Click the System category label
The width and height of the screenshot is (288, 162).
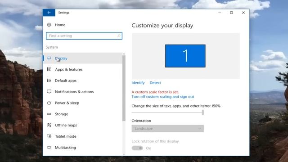pyautogui.click(x=52, y=47)
